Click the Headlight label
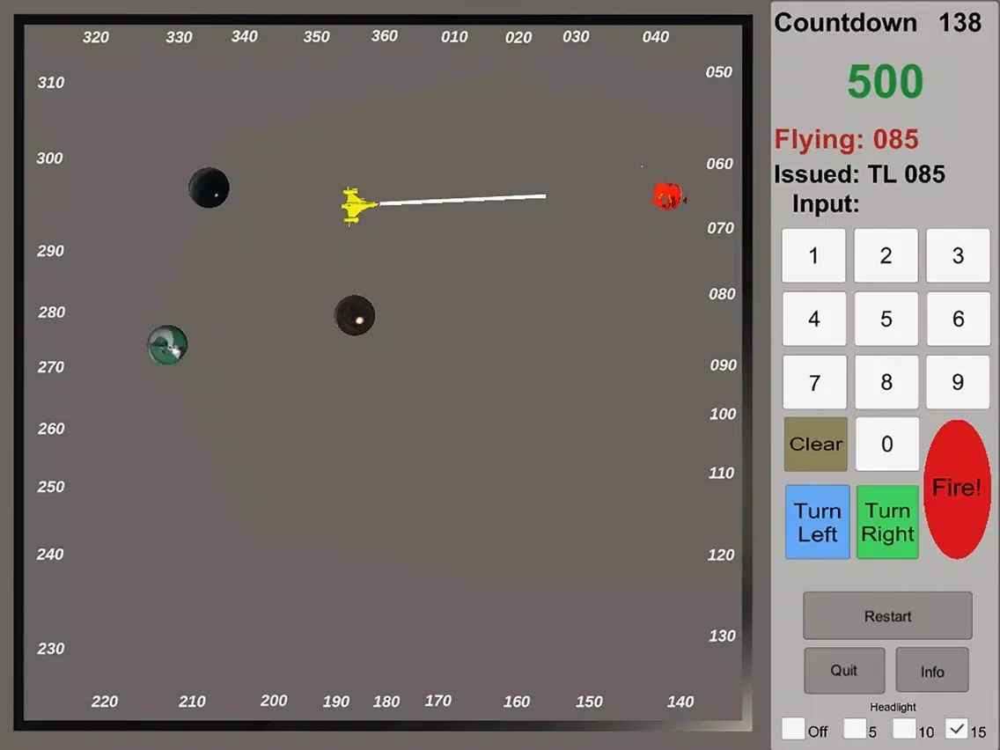1000x750 pixels. [x=893, y=707]
